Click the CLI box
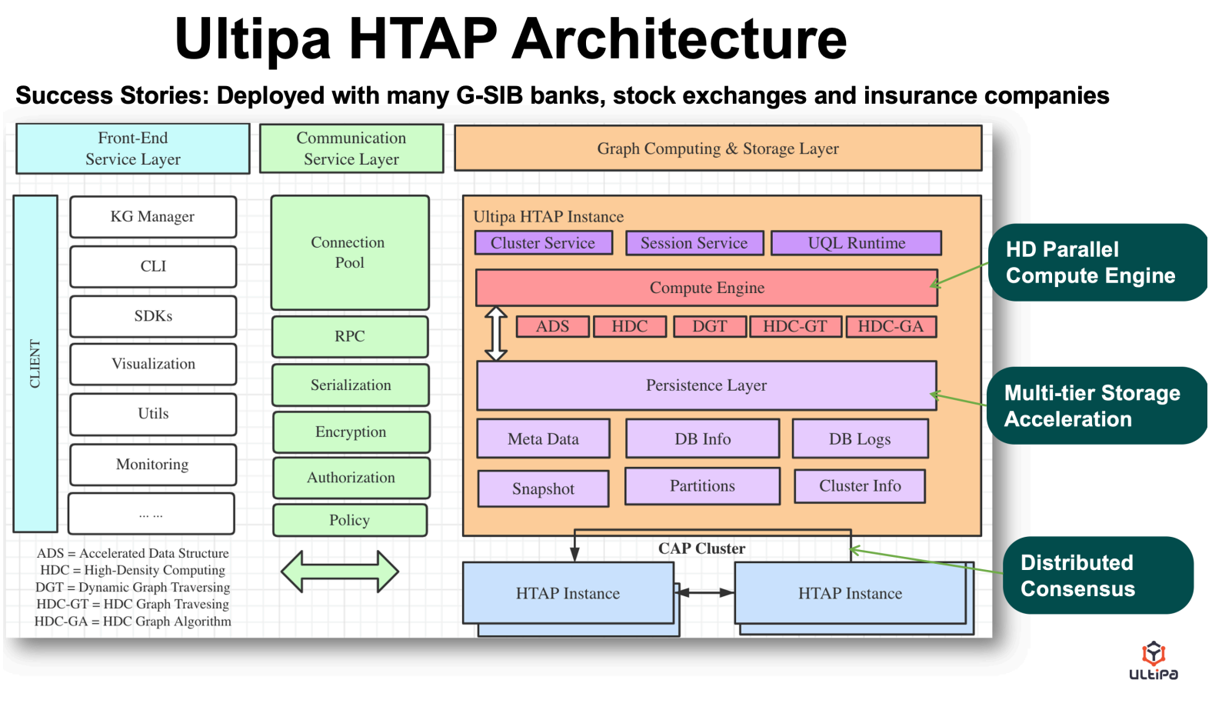 153,266
